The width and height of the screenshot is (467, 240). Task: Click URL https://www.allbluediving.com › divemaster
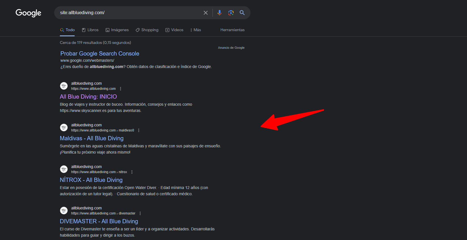point(103,213)
